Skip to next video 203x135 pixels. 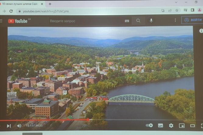tap(9, 126)
